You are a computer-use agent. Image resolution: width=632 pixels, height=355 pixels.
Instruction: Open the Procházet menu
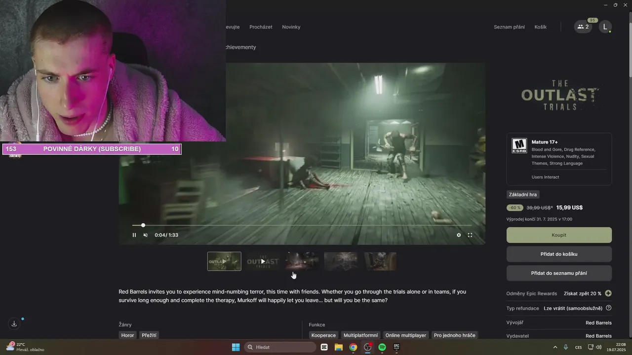[261, 27]
